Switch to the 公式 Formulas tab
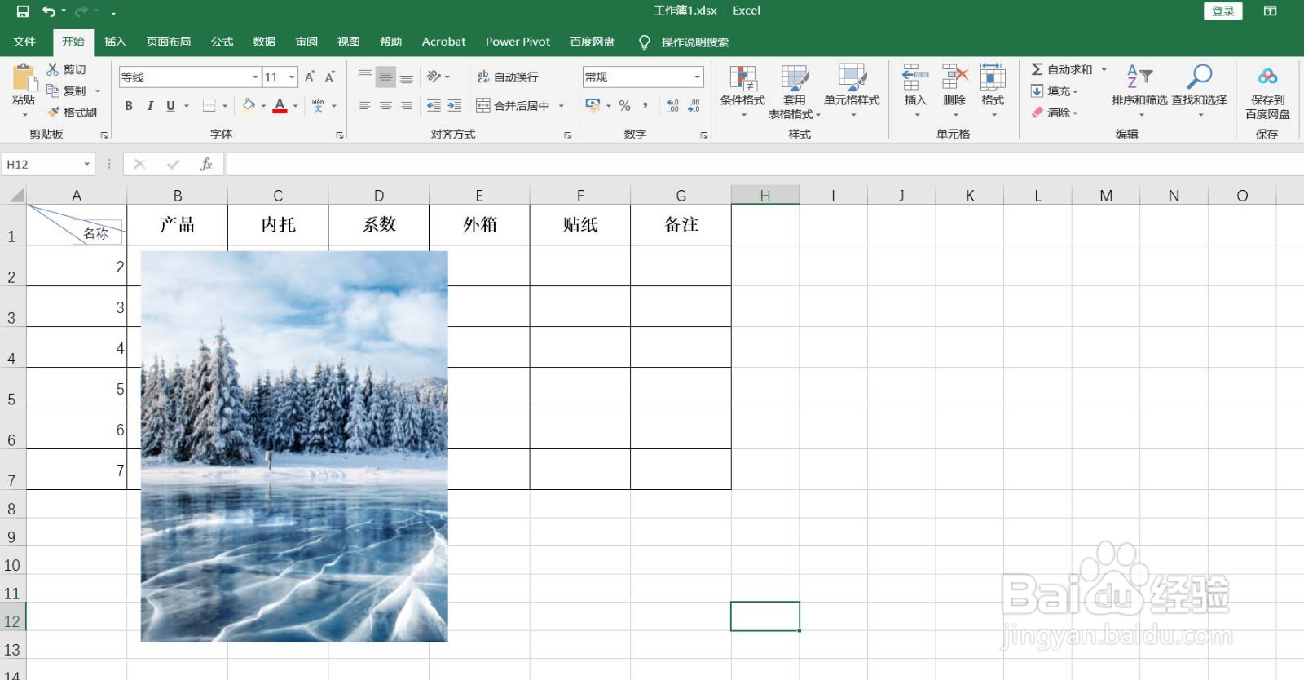Viewport: 1304px width, 680px height. pyautogui.click(x=222, y=42)
